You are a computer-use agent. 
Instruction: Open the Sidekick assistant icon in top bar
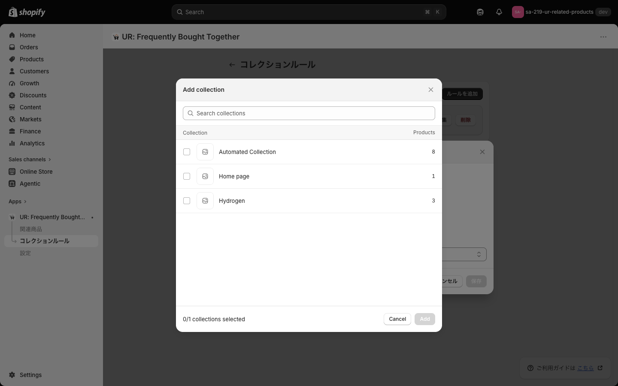pos(480,12)
